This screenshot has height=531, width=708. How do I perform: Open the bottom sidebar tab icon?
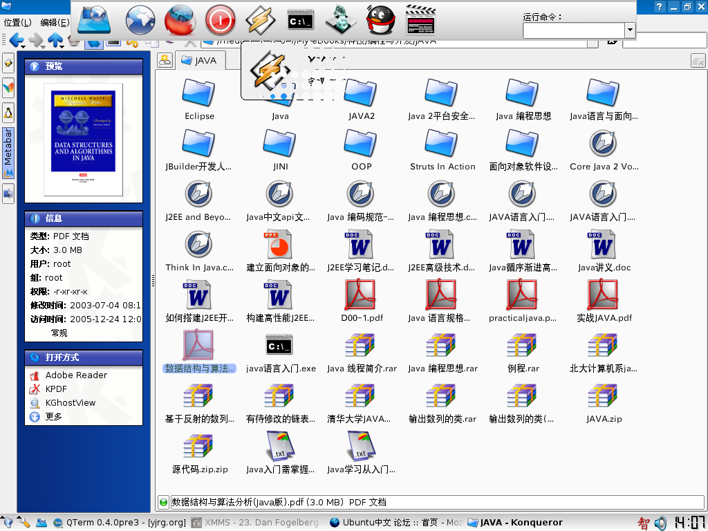[8, 194]
